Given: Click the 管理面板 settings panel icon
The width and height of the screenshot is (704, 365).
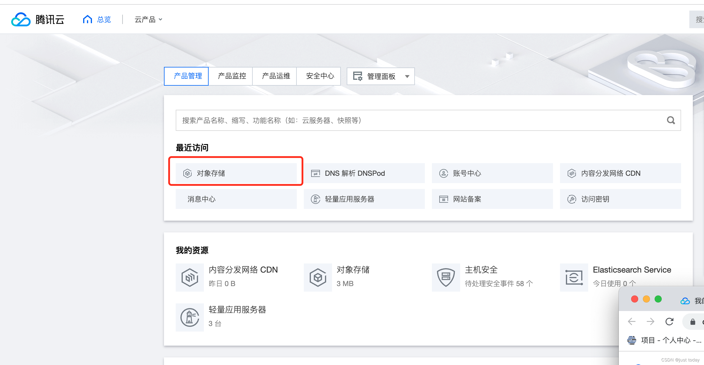Looking at the screenshot, I should [x=358, y=76].
